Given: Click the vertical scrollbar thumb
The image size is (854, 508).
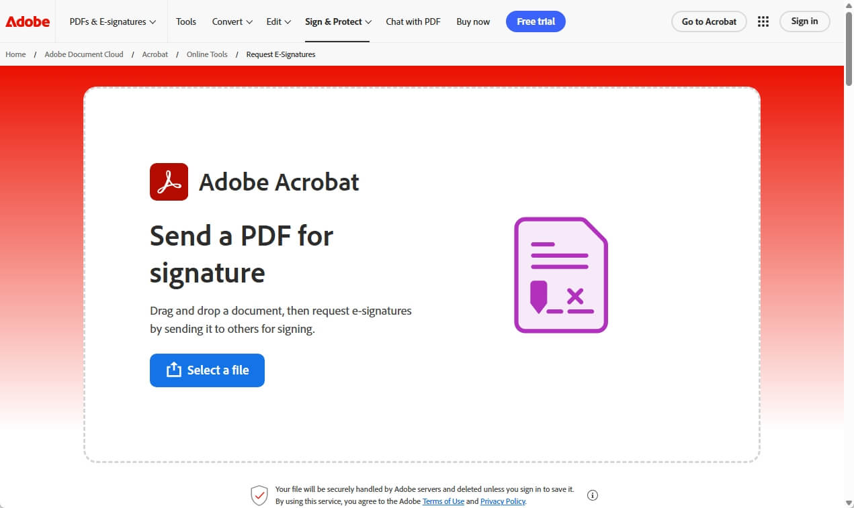Looking at the screenshot, I should [849, 49].
